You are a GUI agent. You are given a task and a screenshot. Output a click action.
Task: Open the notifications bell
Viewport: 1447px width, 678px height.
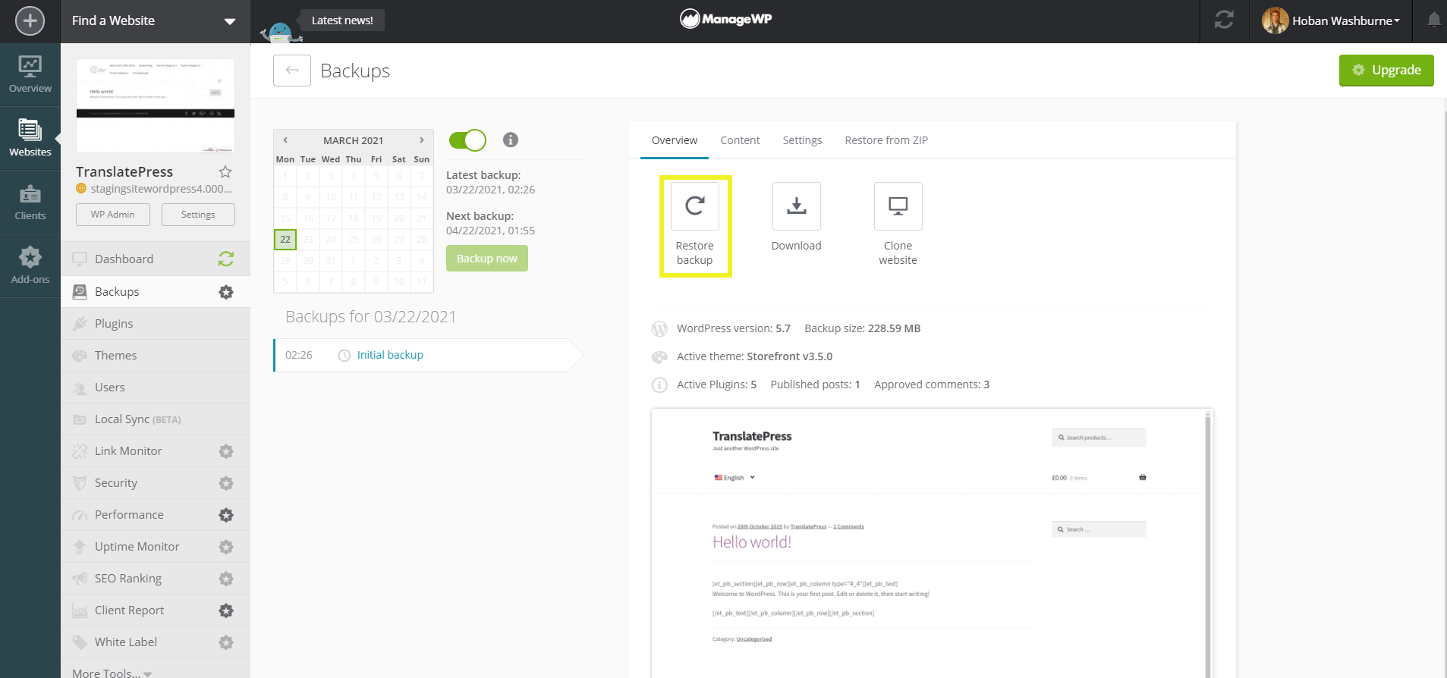[x=1433, y=20]
